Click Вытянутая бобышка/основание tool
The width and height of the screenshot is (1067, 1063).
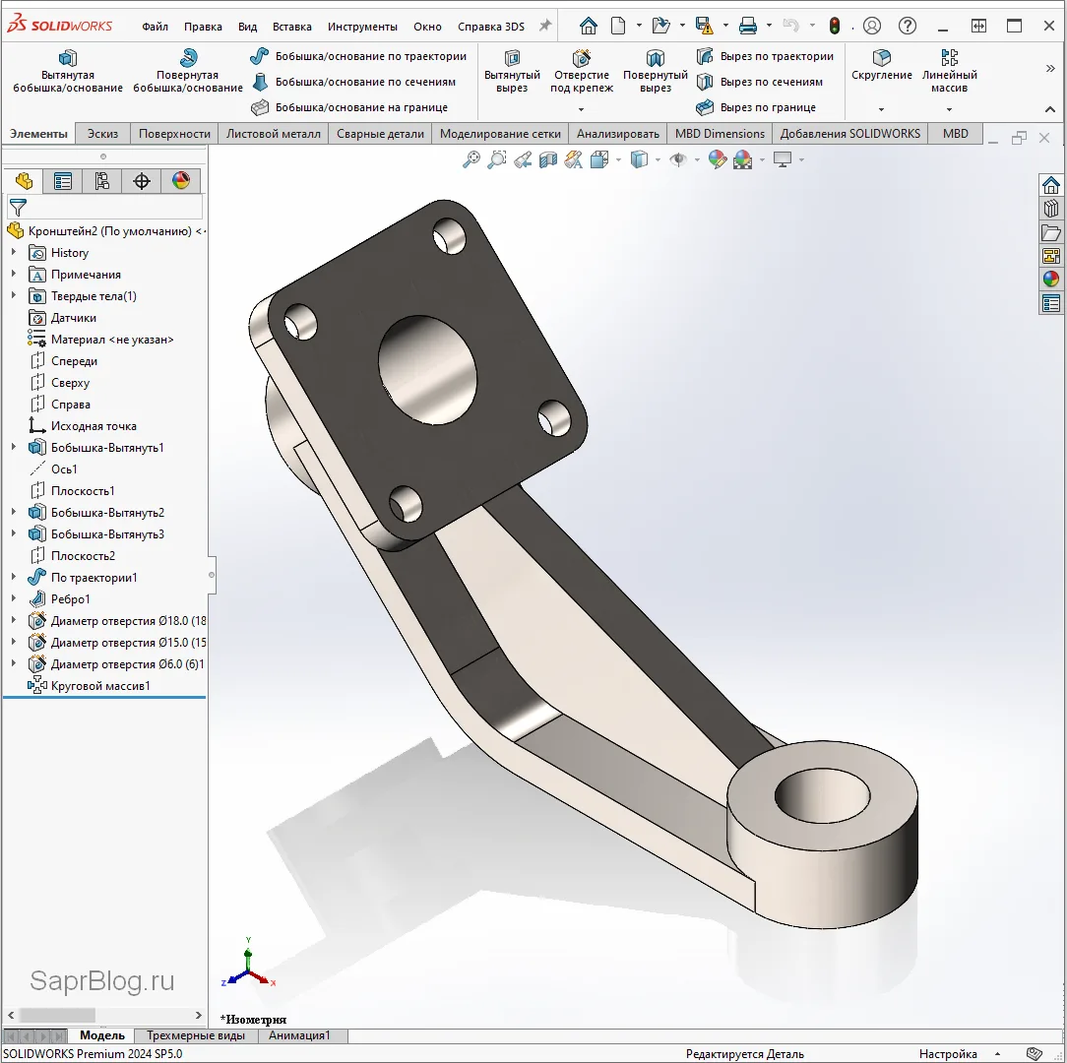[x=68, y=72]
